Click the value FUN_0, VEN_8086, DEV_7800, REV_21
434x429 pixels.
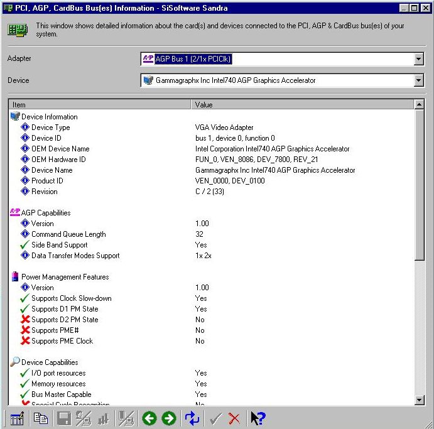point(257,160)
